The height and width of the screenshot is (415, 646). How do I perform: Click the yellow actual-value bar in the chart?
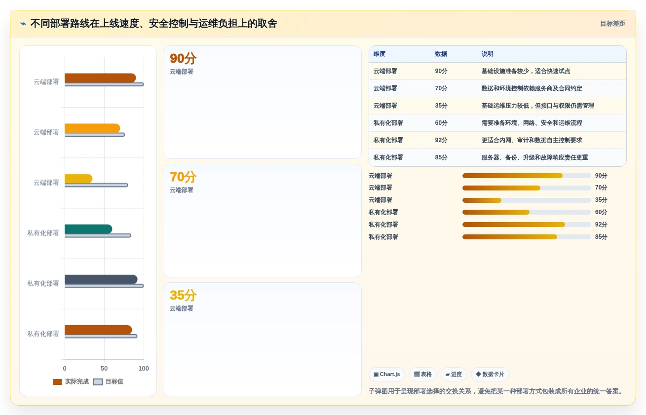pos(78,179)
